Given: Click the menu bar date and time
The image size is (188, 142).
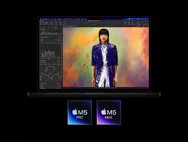Looking at the screenshot, I should [144, 19].
